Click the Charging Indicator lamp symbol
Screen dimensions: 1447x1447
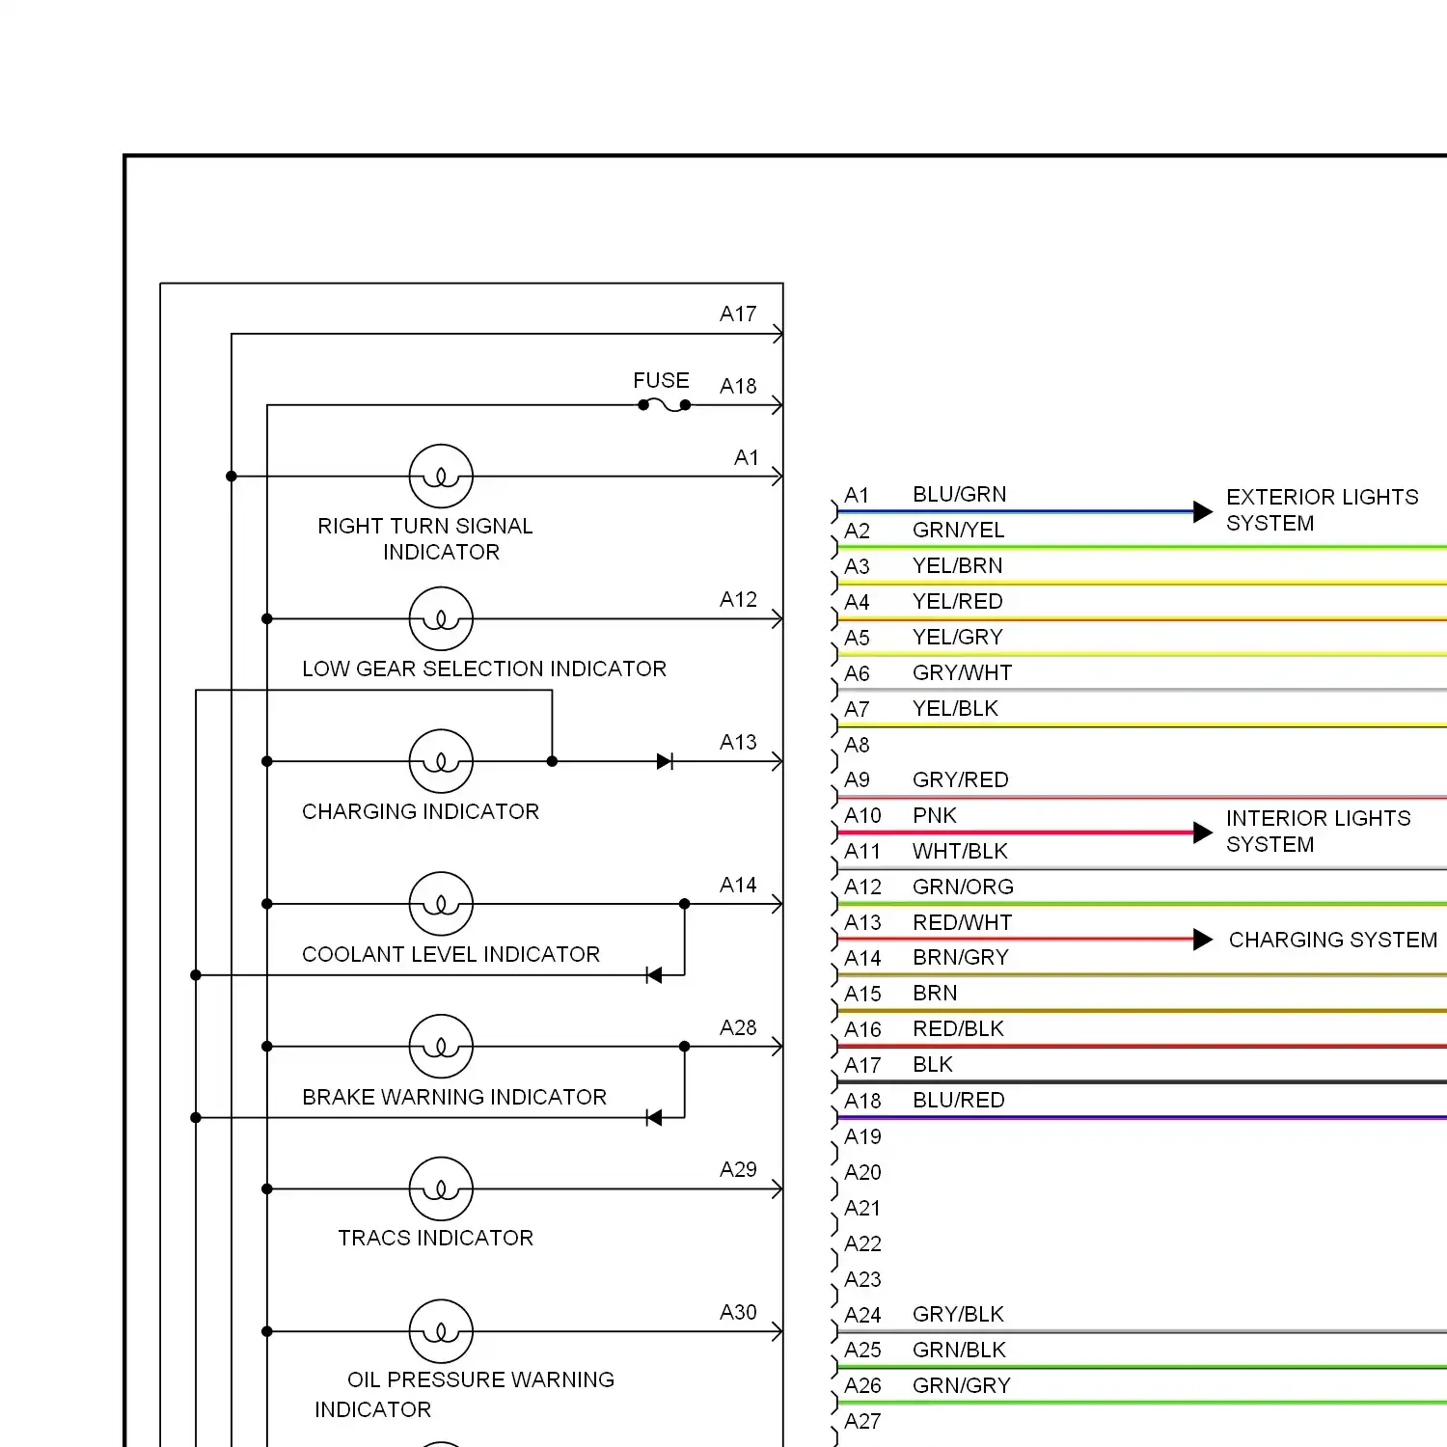(x=441, y=761)
